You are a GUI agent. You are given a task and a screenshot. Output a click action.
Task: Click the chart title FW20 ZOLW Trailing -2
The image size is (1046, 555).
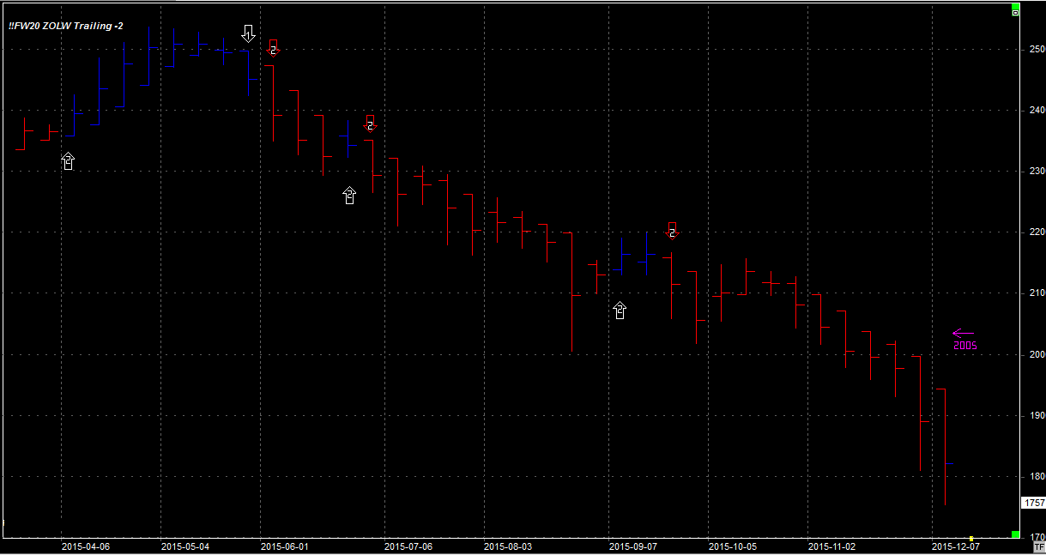66,26
